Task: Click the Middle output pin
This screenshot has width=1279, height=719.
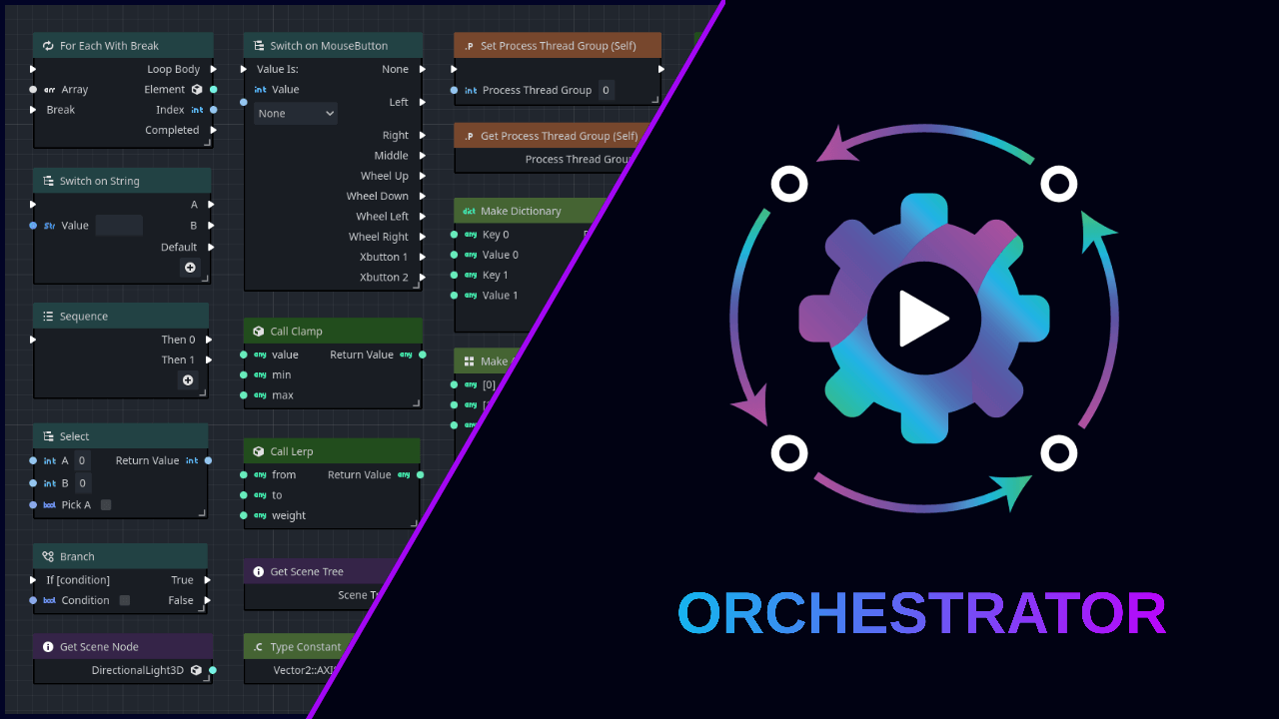Action: coord(423,156)
